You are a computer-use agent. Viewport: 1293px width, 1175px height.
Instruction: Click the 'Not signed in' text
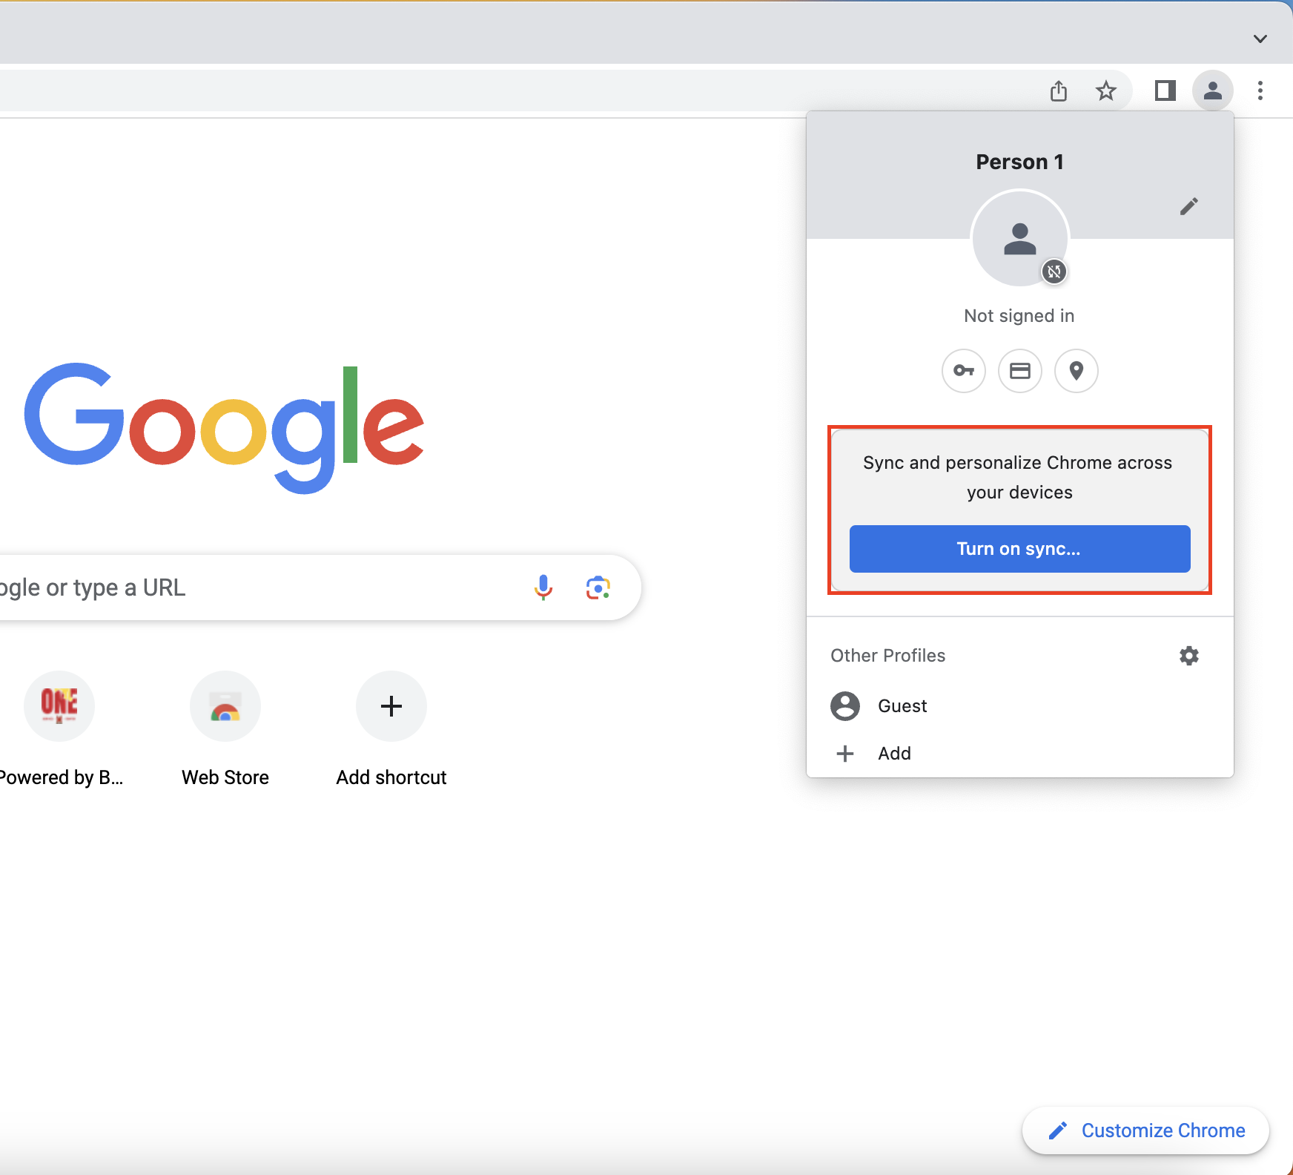[1019, 316]
